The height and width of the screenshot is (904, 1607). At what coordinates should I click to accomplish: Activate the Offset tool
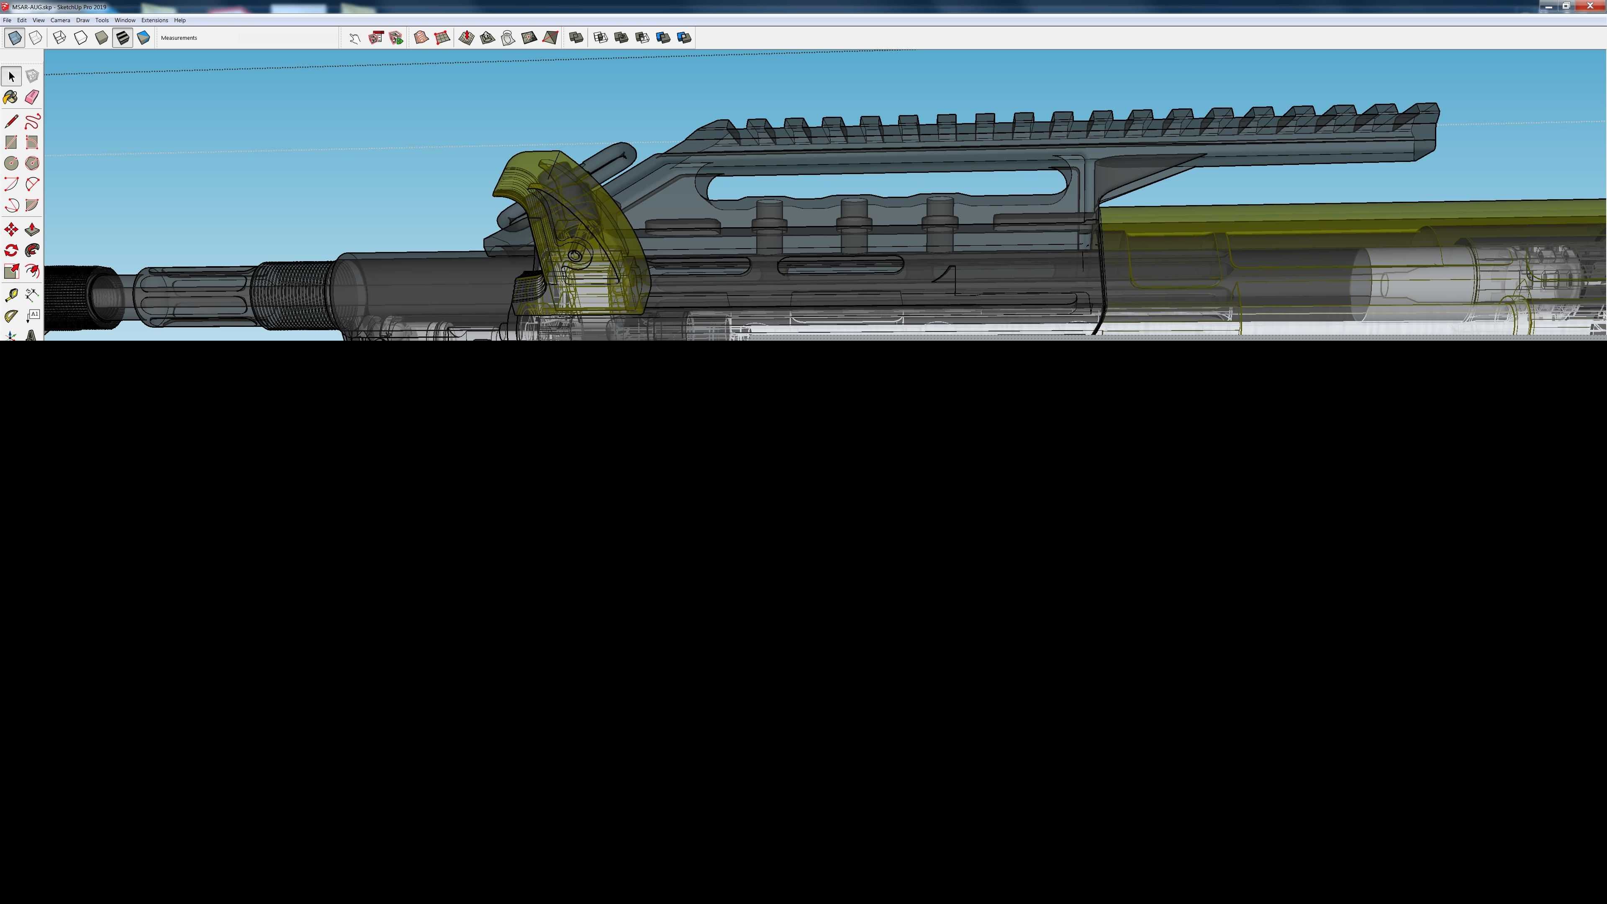(32, 271)
